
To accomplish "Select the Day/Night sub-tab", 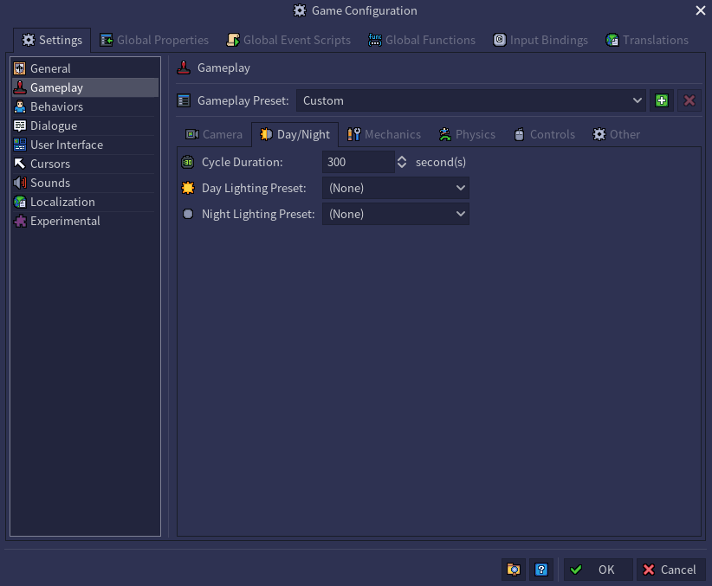I will (x=295, y=134).
